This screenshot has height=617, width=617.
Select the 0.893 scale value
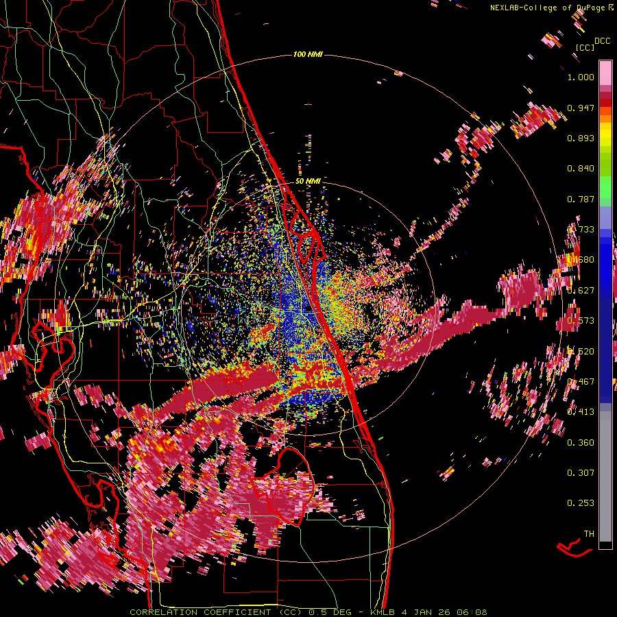(581, 138)
